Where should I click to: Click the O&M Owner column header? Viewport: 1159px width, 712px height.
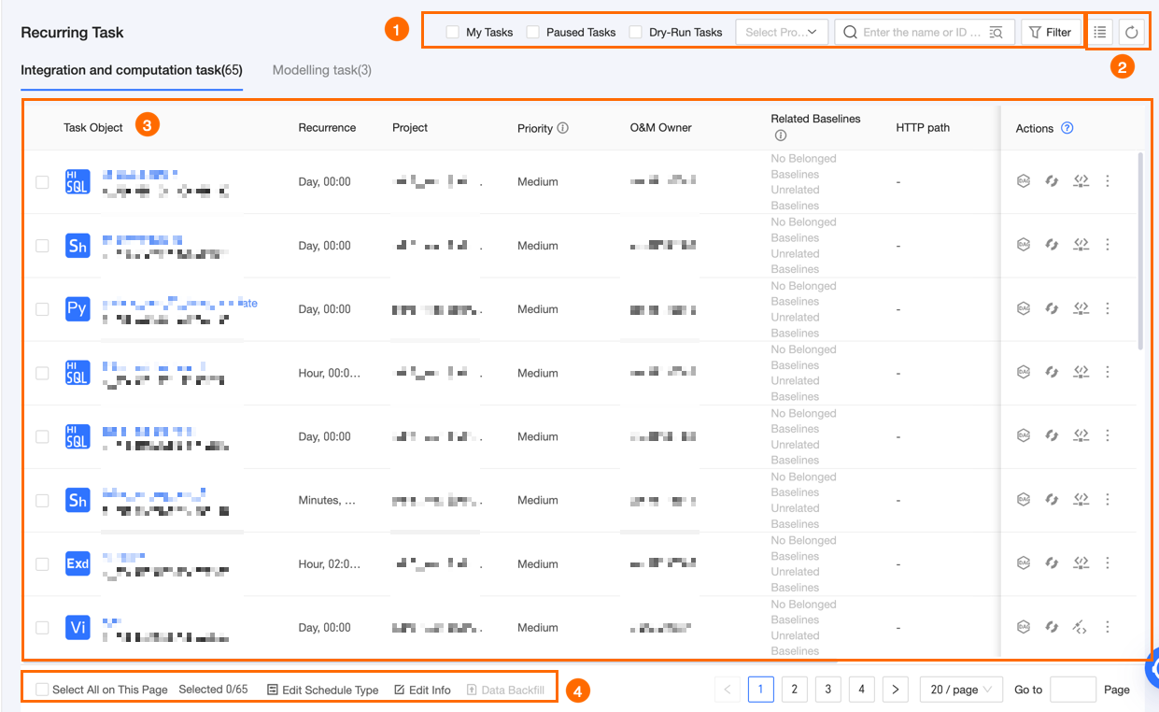661,128
